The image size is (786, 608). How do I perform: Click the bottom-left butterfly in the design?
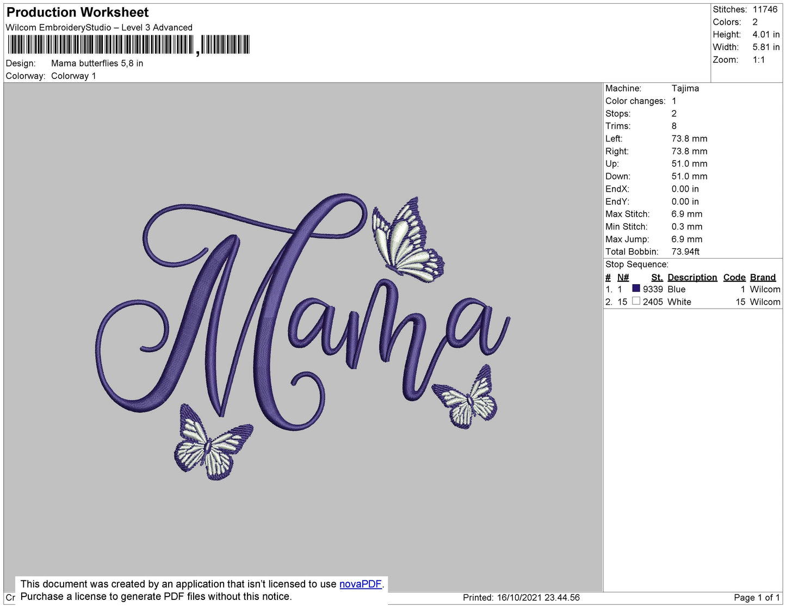pyautogui.click(x=213, y=443)
